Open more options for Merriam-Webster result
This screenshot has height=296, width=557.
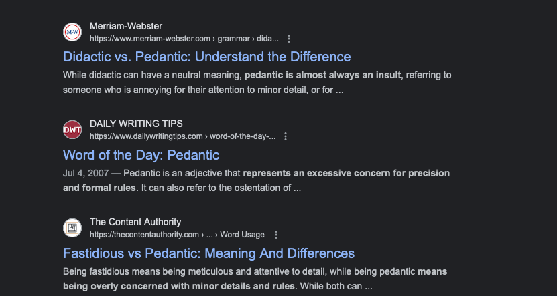click(289, 39)
